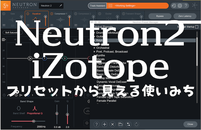Click the Q vertical slider handle
Image resolution: width=201 pixels, height=130 pixels.
pos(67,114)
